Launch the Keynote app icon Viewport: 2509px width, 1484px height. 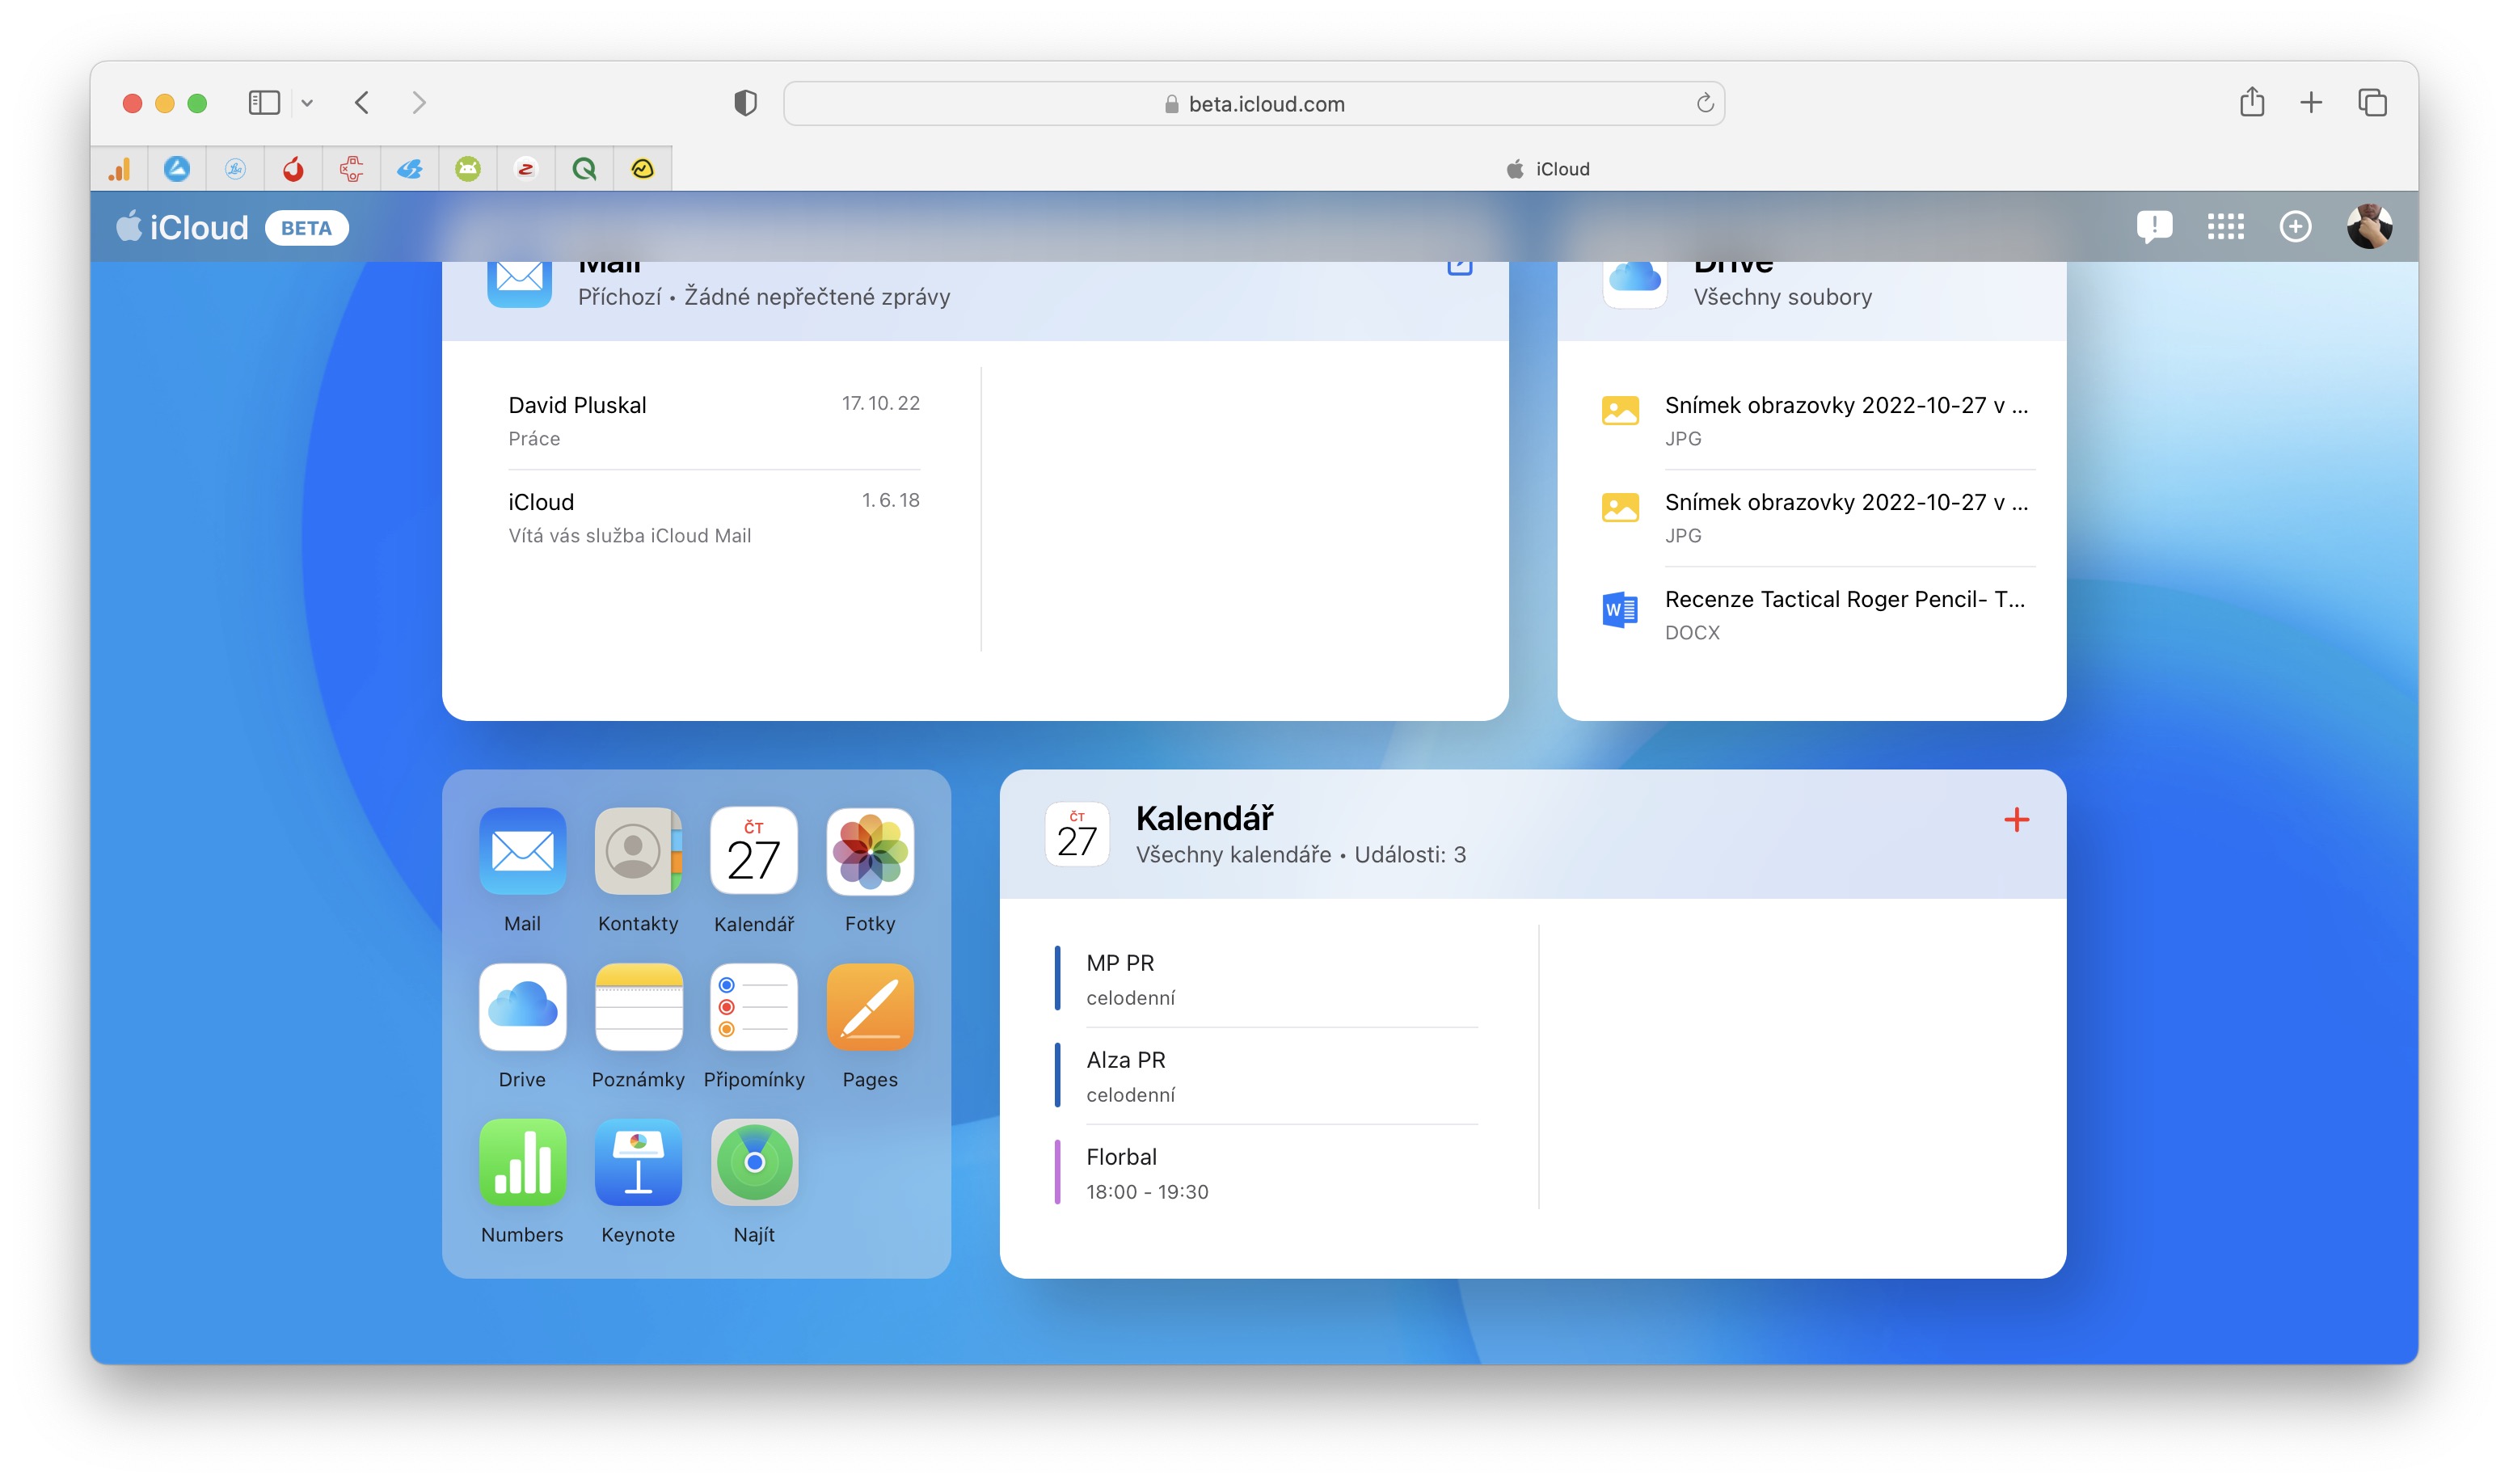[638, 1162]
